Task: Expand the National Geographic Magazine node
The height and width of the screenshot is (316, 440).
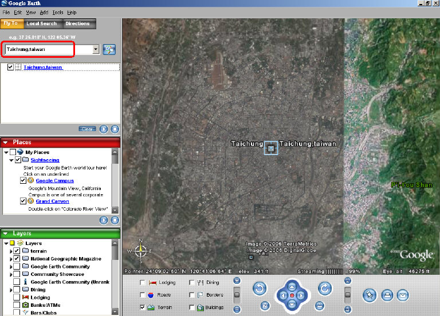Action: pos(11,259)
